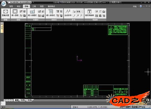Click the CAXA round application menu button
151x109 pixels.
pos(4,4)
